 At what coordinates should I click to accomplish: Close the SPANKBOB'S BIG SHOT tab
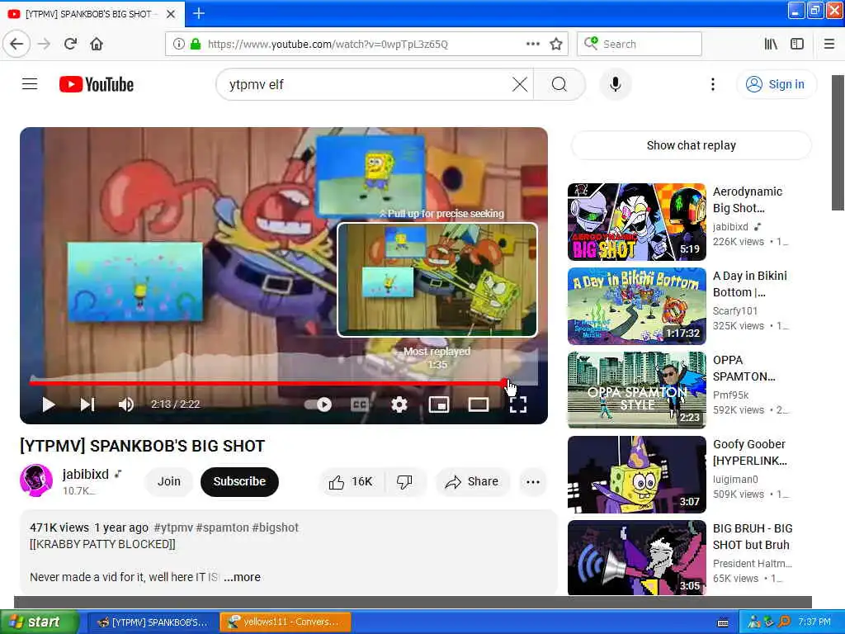click(171, 14)
